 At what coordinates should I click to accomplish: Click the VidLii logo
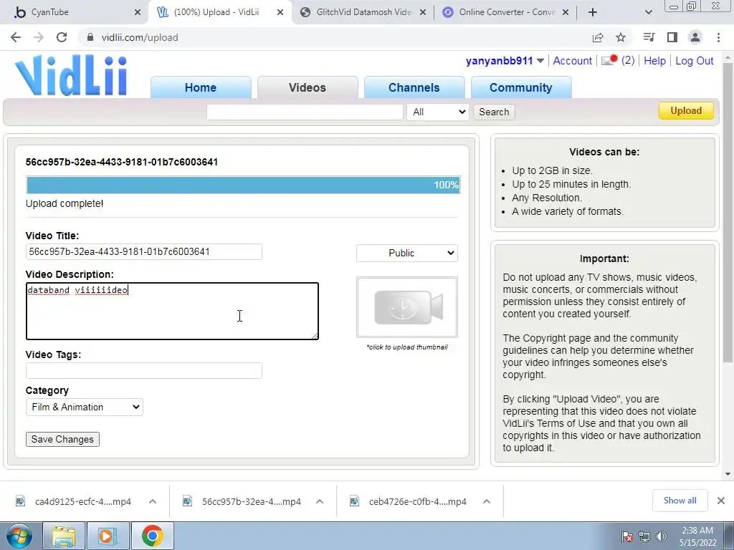(x=71, y=75)
